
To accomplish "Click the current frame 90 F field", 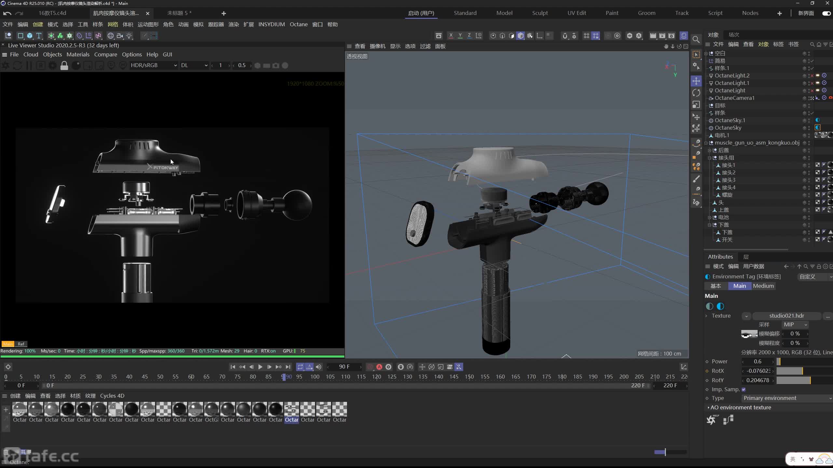I will (x=344, y=367).
